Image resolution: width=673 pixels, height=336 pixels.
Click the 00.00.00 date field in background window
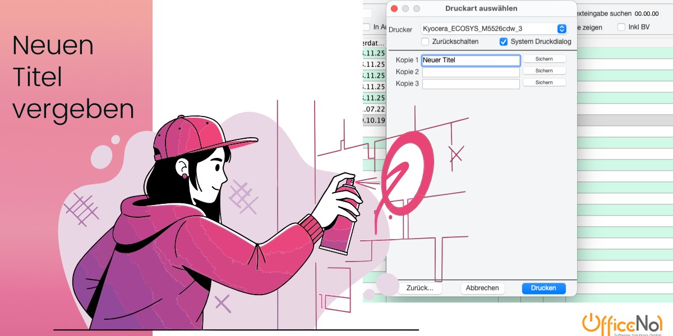click(x=647, y=13)
